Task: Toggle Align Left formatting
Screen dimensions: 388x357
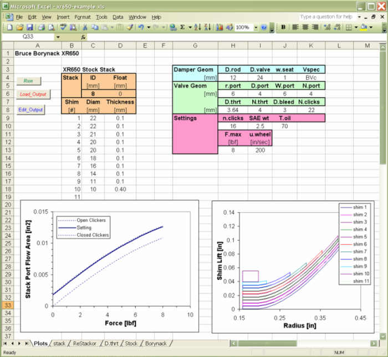Action: pos(295,27)
